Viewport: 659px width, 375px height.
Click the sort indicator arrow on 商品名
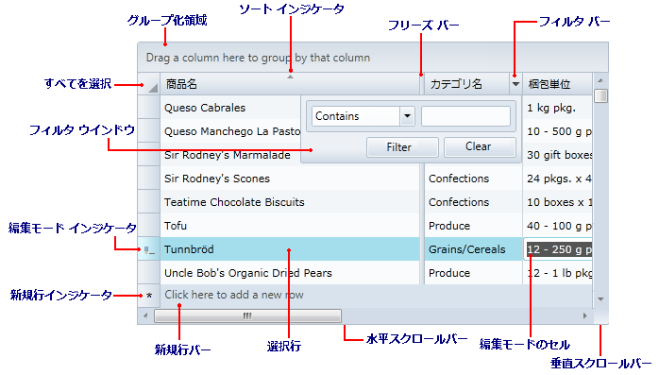(x=290, y=77)
